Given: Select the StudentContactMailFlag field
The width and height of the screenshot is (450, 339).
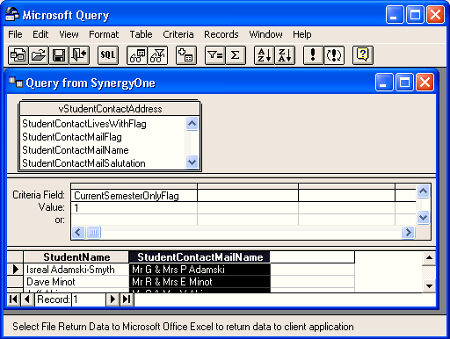Looking at the screenshot, I should [x=72, y=137].
